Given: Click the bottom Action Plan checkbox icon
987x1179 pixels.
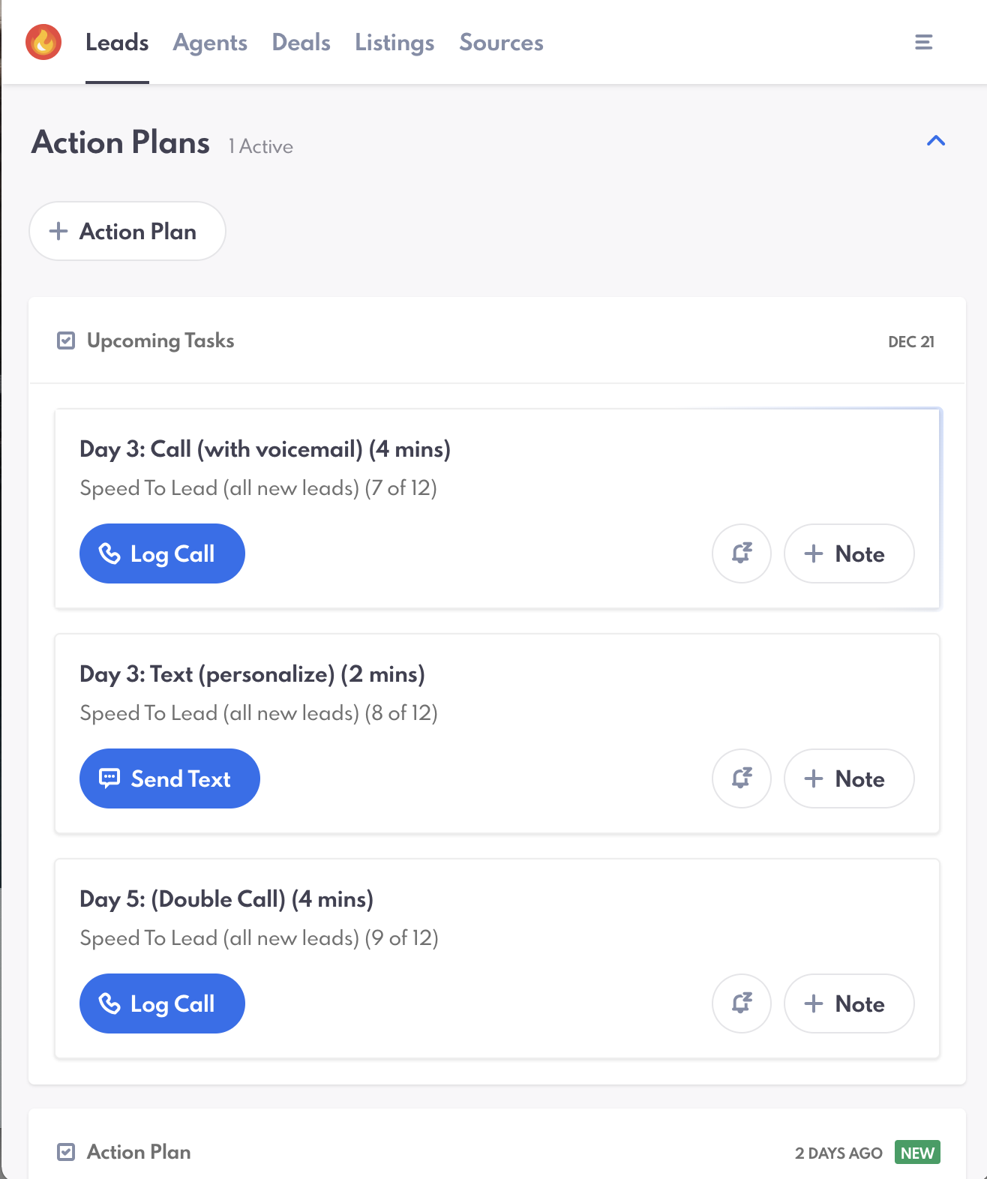Looking at the screenshot, I should (66, 1152).
